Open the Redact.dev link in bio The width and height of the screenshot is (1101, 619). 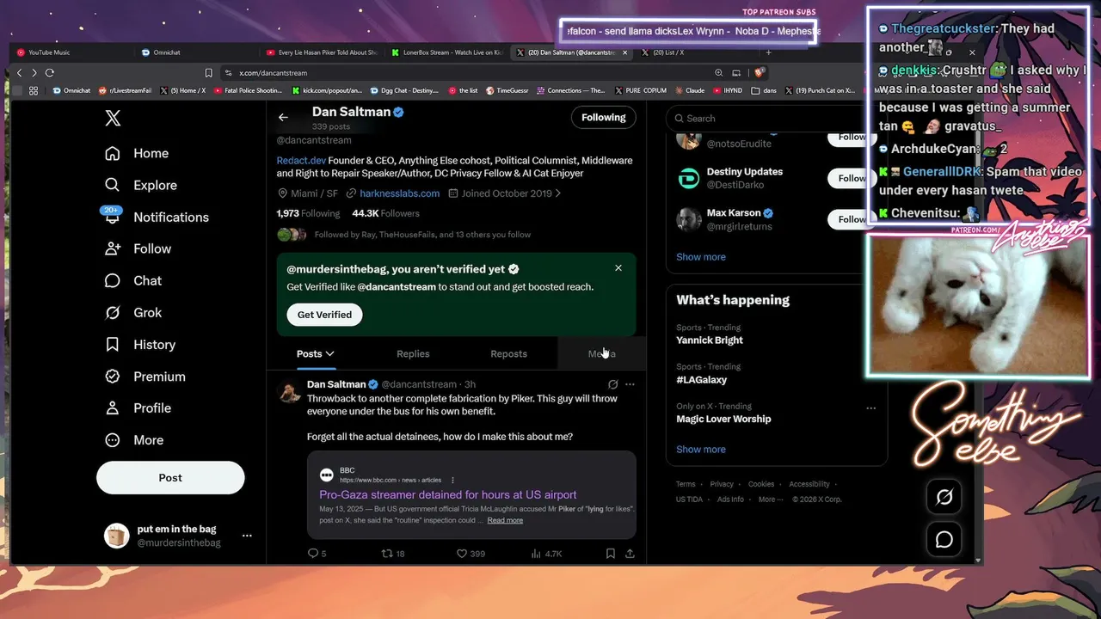pyautogui.click(x=301, y=161)
